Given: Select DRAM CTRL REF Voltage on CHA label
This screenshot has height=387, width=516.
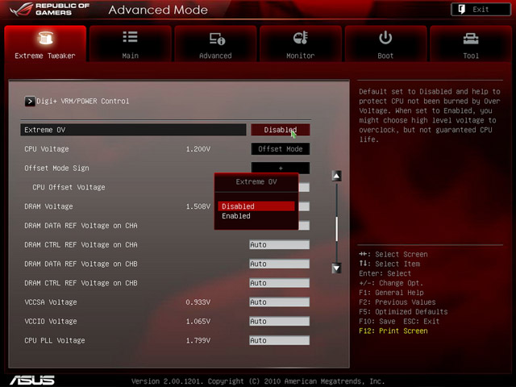Looking at the screenshot, I should pyautogui.click(x=81, y=244).
